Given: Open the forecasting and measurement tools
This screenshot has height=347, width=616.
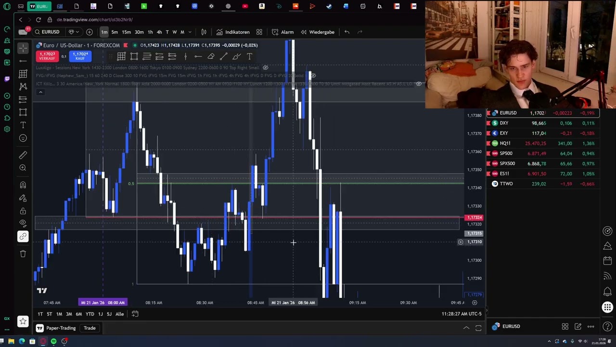Looking at the screenshot, I should [x=23, y=99].
